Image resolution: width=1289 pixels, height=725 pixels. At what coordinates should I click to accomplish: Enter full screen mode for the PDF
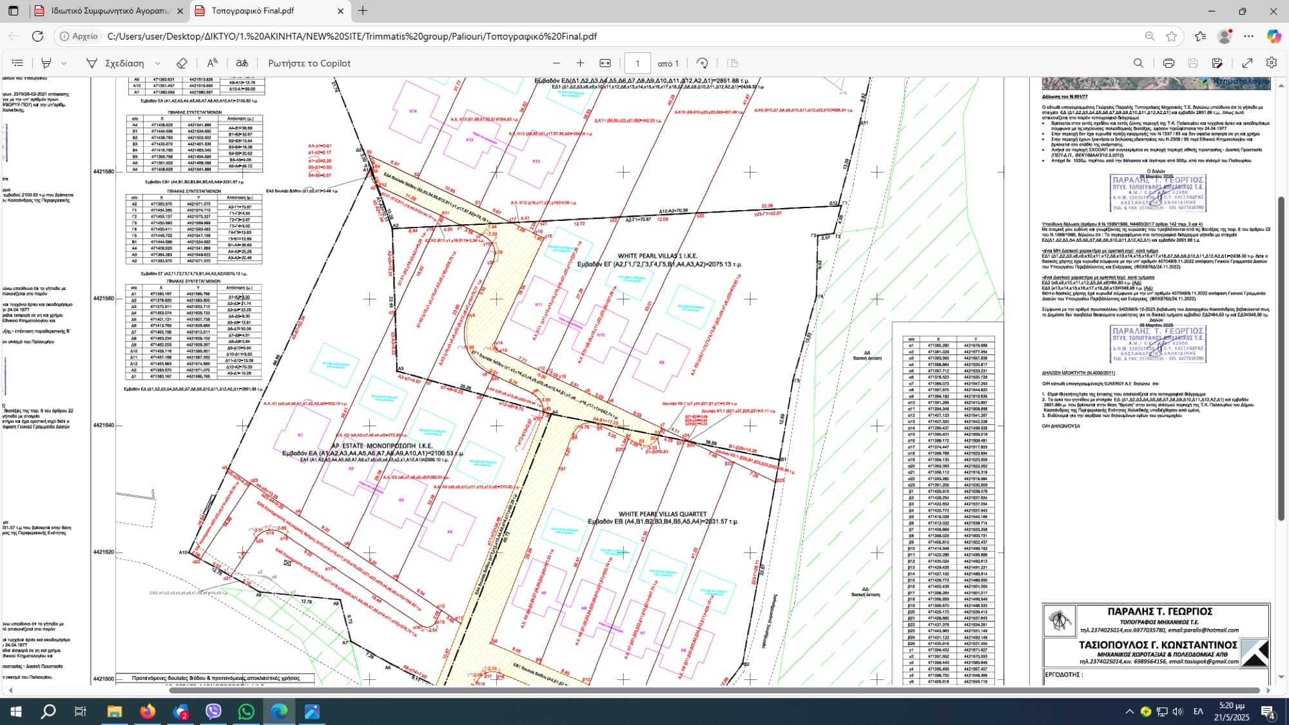coord(1247,63)
